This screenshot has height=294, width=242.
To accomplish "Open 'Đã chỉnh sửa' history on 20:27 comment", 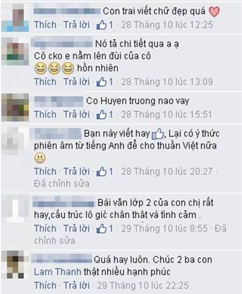I will pos(61,184).
